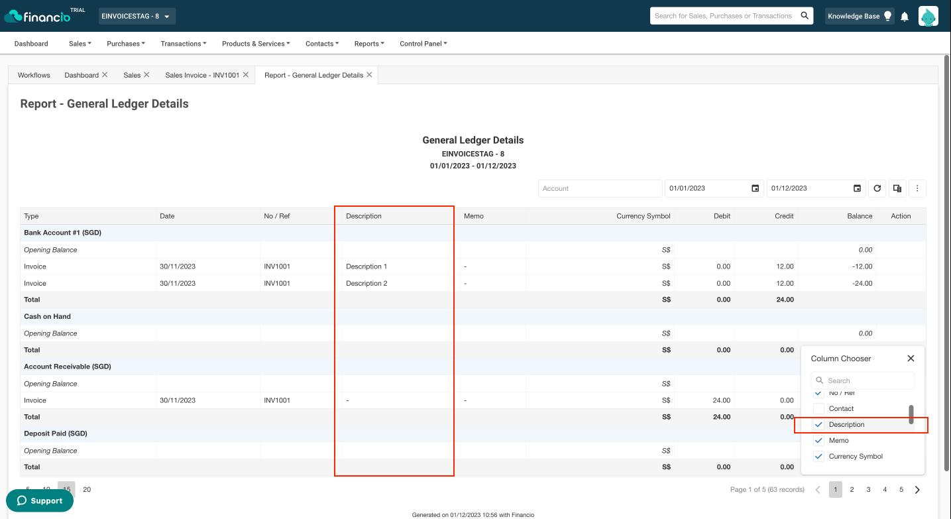This screenshot has height=519, width=951.
Task: Click the Debit column header
Action: (704, 216)
